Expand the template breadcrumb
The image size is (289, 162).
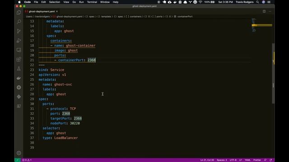pyautogui.click(x=106, y=17)
